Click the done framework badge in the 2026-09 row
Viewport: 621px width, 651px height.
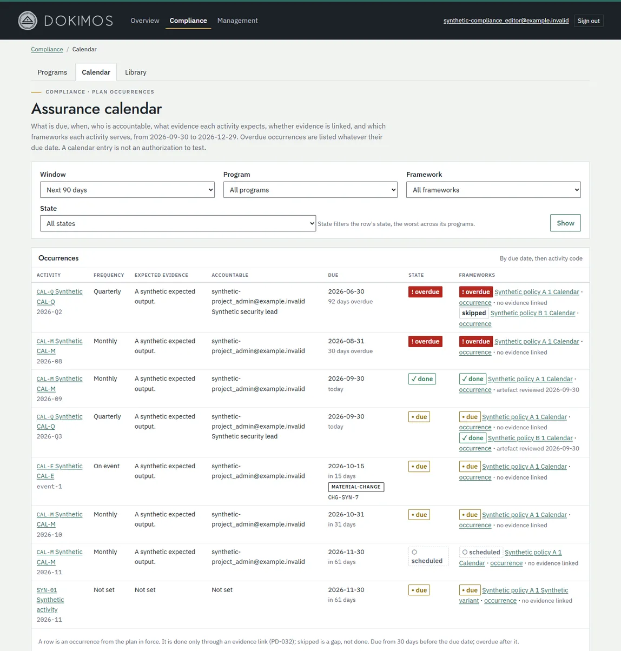473,379
